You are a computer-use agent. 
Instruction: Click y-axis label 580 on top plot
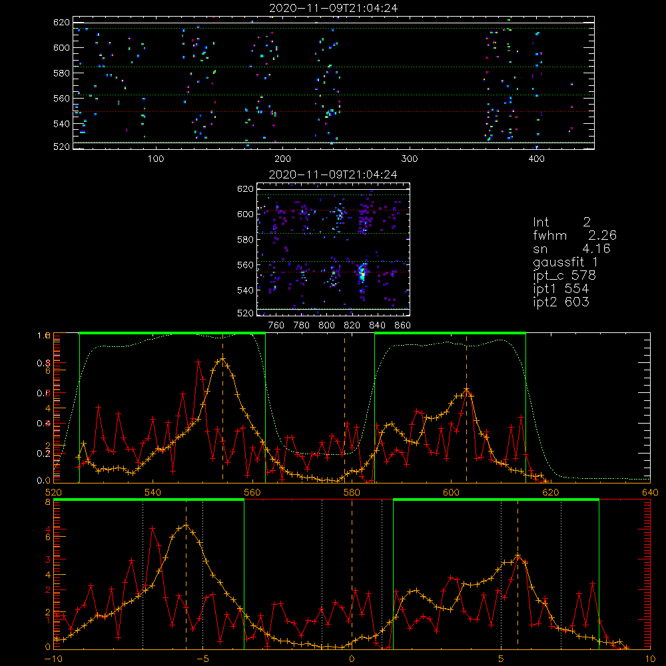coord(61,73)
